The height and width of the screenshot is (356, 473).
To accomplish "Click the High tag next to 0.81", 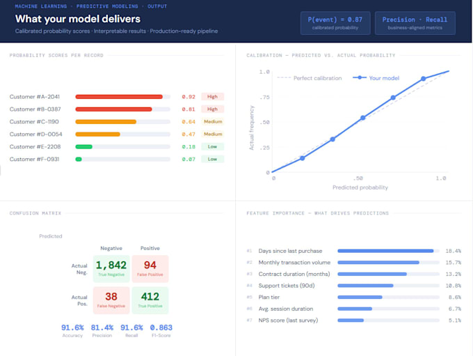I will point(212,109).
